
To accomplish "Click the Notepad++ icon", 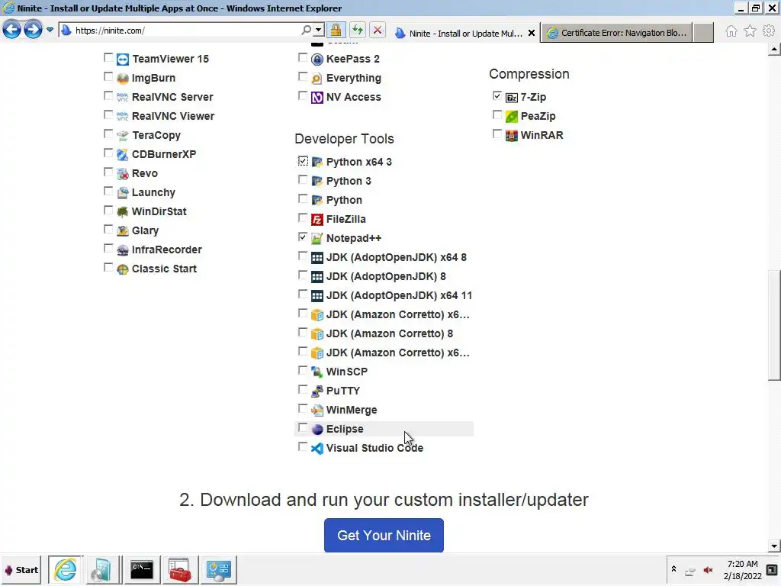I will (x=317, y=239).
